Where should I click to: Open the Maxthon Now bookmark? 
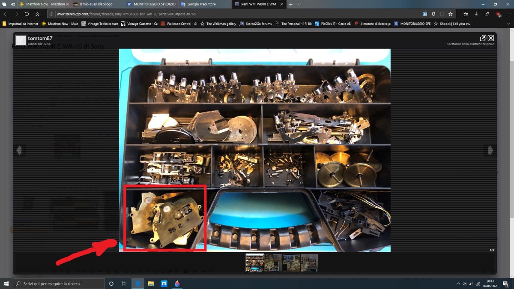click(x=60, y=24)
